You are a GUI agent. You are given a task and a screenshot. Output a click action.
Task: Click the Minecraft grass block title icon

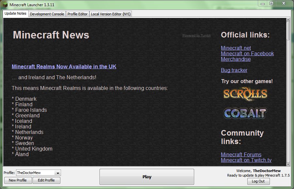click(5, 5)
